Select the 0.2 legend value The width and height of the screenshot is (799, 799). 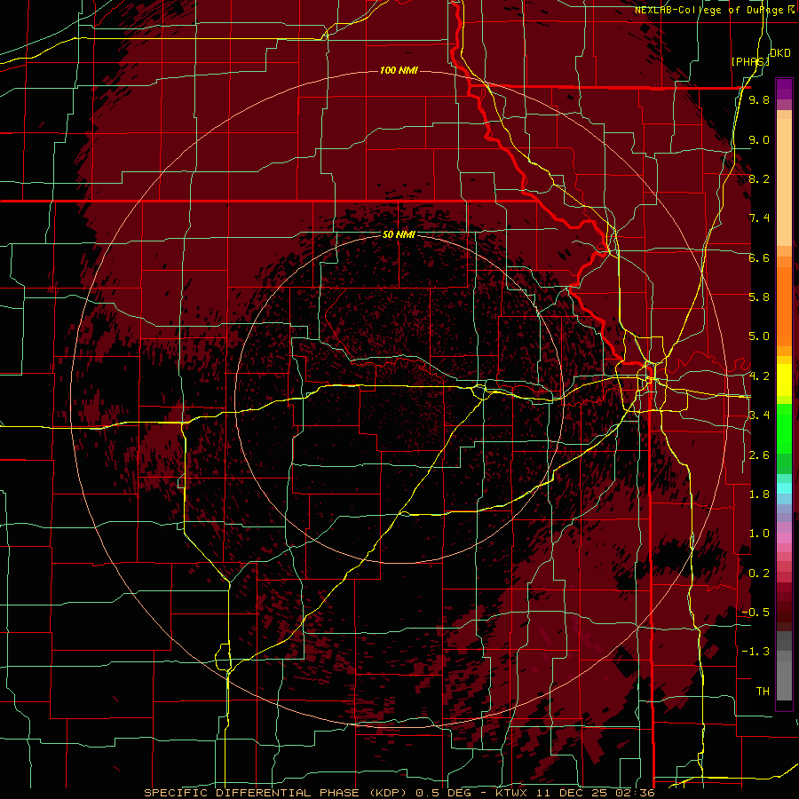click(x=759, y=574)
